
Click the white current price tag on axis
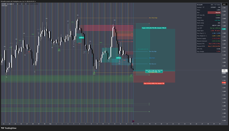pos(225,71)
